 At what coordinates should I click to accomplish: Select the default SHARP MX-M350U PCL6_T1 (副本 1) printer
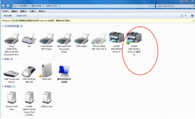point(134,38)
